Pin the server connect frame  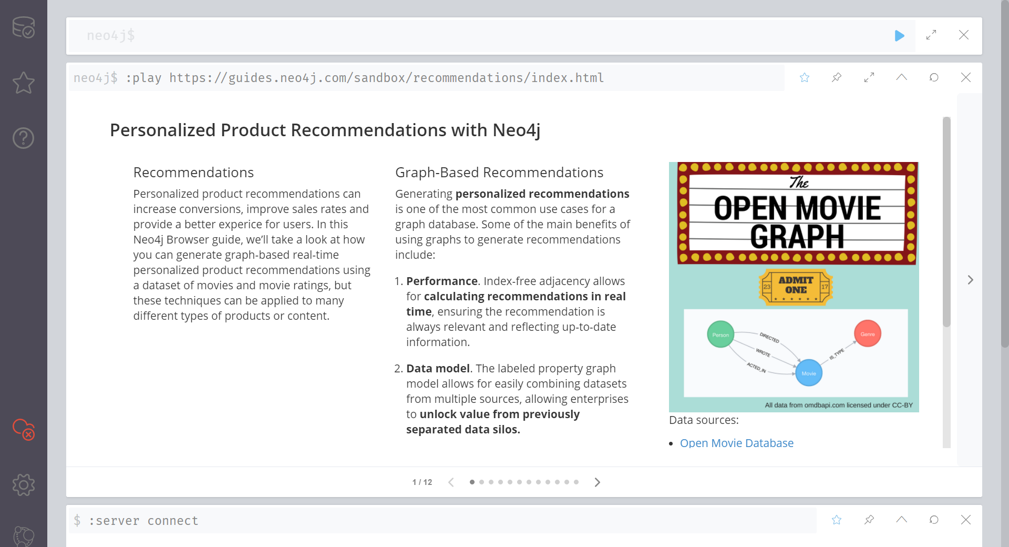(x=869, y=520)
